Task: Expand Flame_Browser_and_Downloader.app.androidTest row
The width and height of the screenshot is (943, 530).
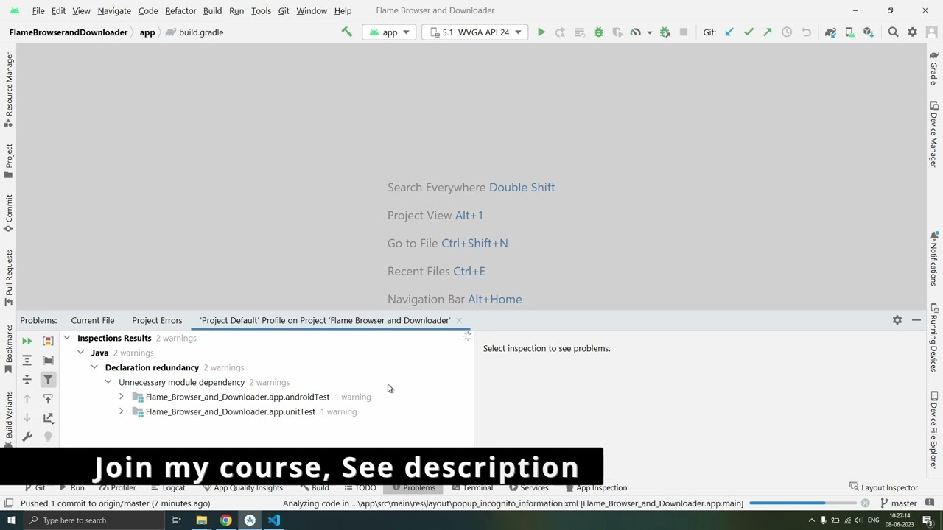Action: coord(122,397)
